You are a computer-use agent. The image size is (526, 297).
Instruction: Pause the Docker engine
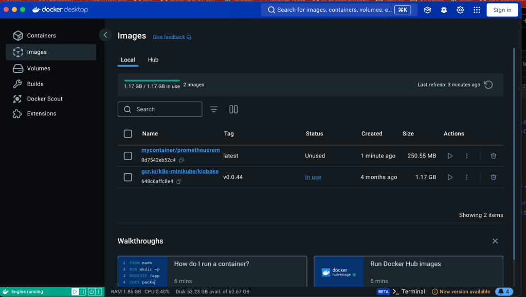pos(82,292)
